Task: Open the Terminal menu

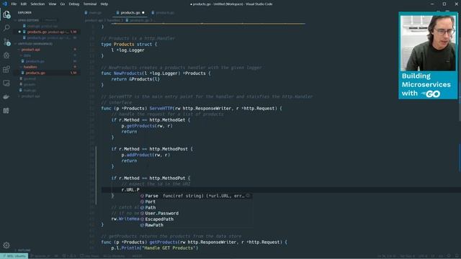Action: [89, 4]
